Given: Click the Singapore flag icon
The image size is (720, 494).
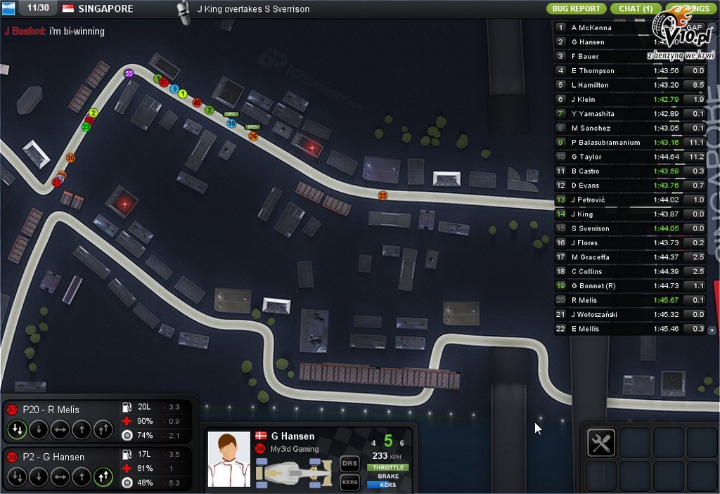Looking at the screenshot, I should (x=68, y=8).
